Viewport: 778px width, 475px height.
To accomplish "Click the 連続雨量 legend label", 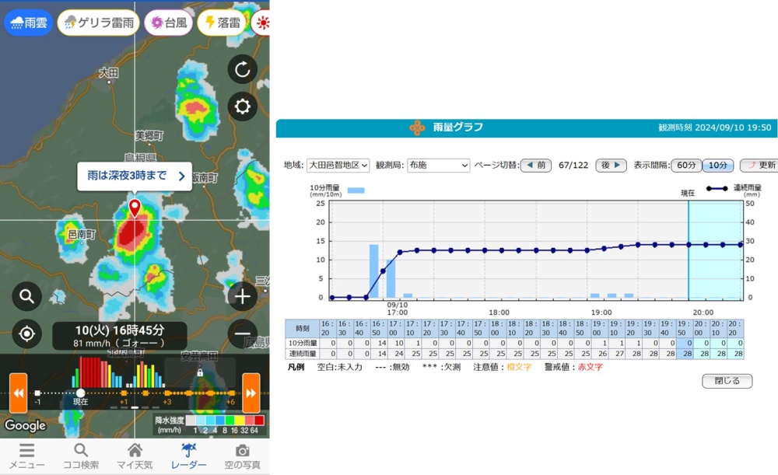I will pyautogui.click(x=747, y=187).
